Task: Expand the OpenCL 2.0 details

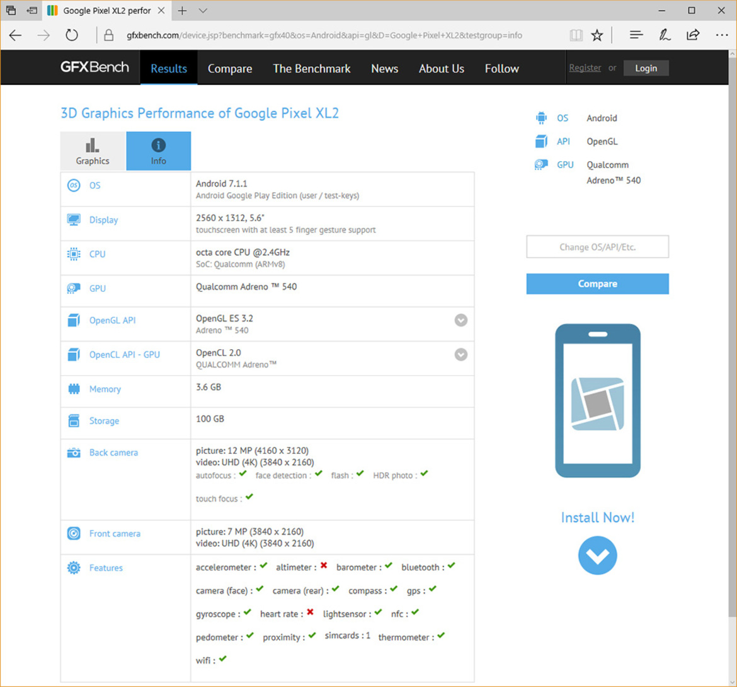Action: point(461,355)
